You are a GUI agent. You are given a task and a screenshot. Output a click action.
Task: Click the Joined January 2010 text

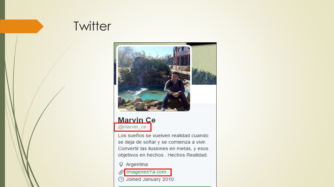pyautogui.click(x=150, y=179)
